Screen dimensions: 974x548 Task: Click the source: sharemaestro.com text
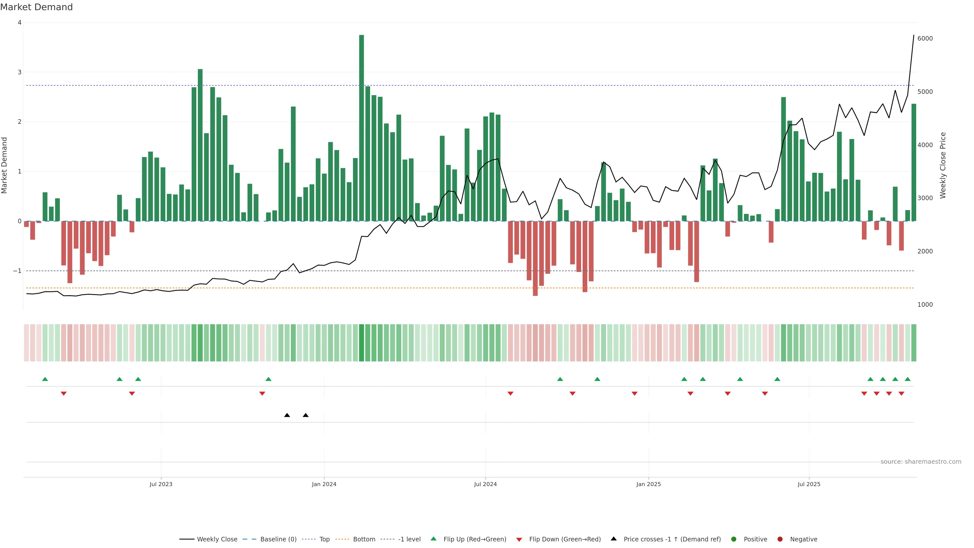(921, 461)
